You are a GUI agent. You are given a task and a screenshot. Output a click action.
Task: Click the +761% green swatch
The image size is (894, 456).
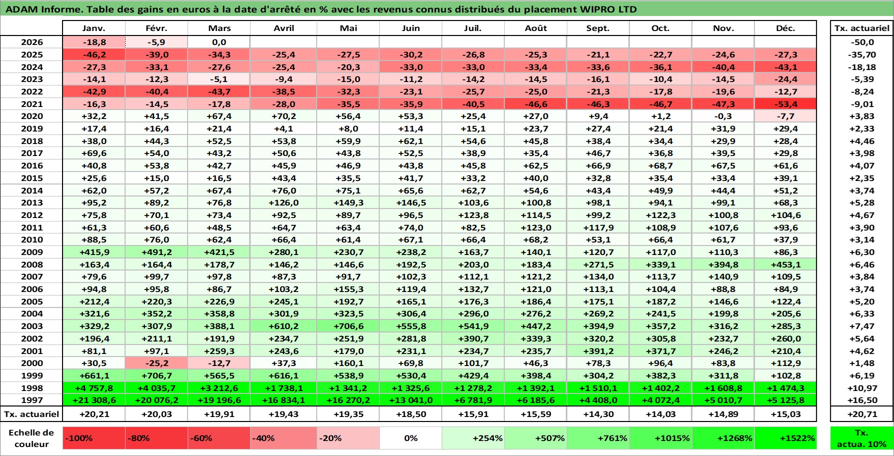coord(598,438)
